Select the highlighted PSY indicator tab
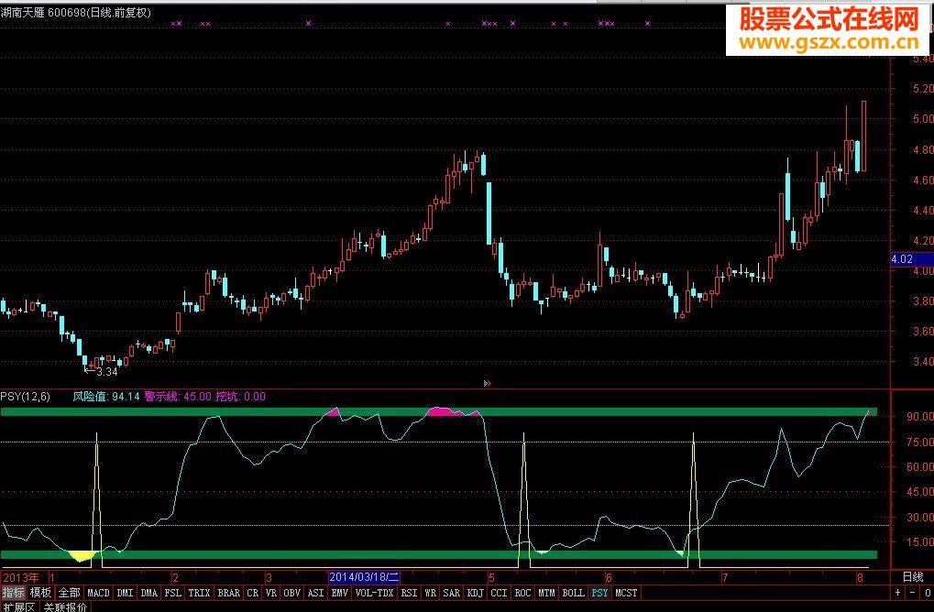Screen dimensions: 934x612 coord(599,593)
